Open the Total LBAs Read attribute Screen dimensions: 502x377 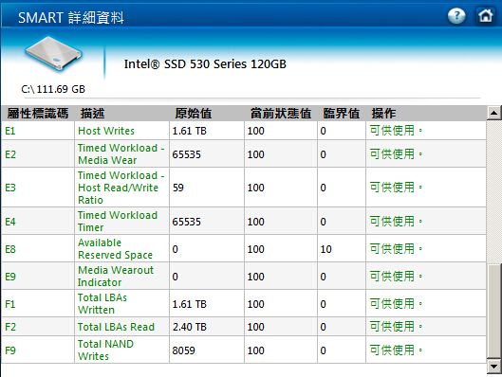coord(116,327)
